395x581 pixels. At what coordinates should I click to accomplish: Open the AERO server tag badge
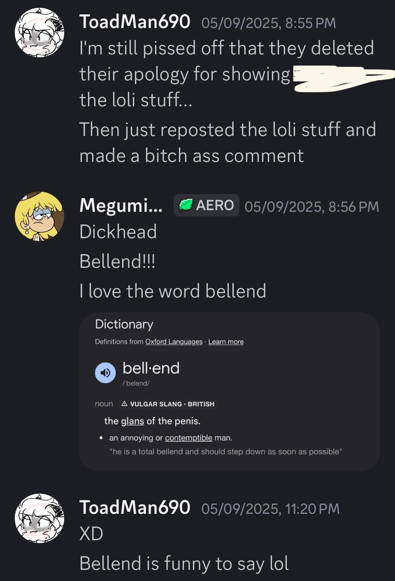[x=206, y=205]
